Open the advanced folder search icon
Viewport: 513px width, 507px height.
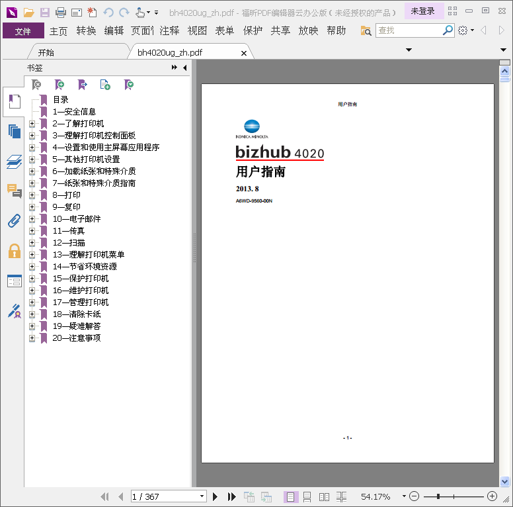[x=366, y=31]
